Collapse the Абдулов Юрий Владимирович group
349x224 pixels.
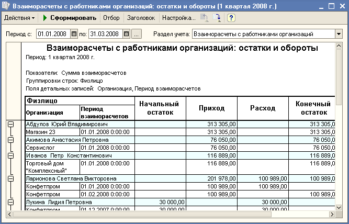coord(10,124)
